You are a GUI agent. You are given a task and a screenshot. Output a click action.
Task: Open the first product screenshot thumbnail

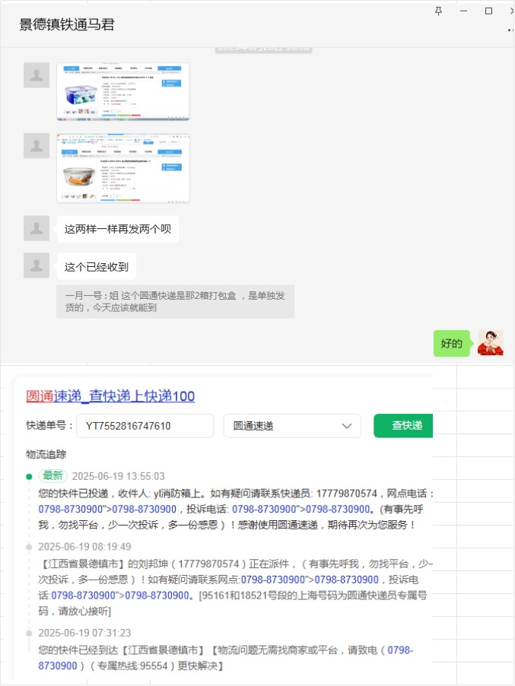[123, 91]
